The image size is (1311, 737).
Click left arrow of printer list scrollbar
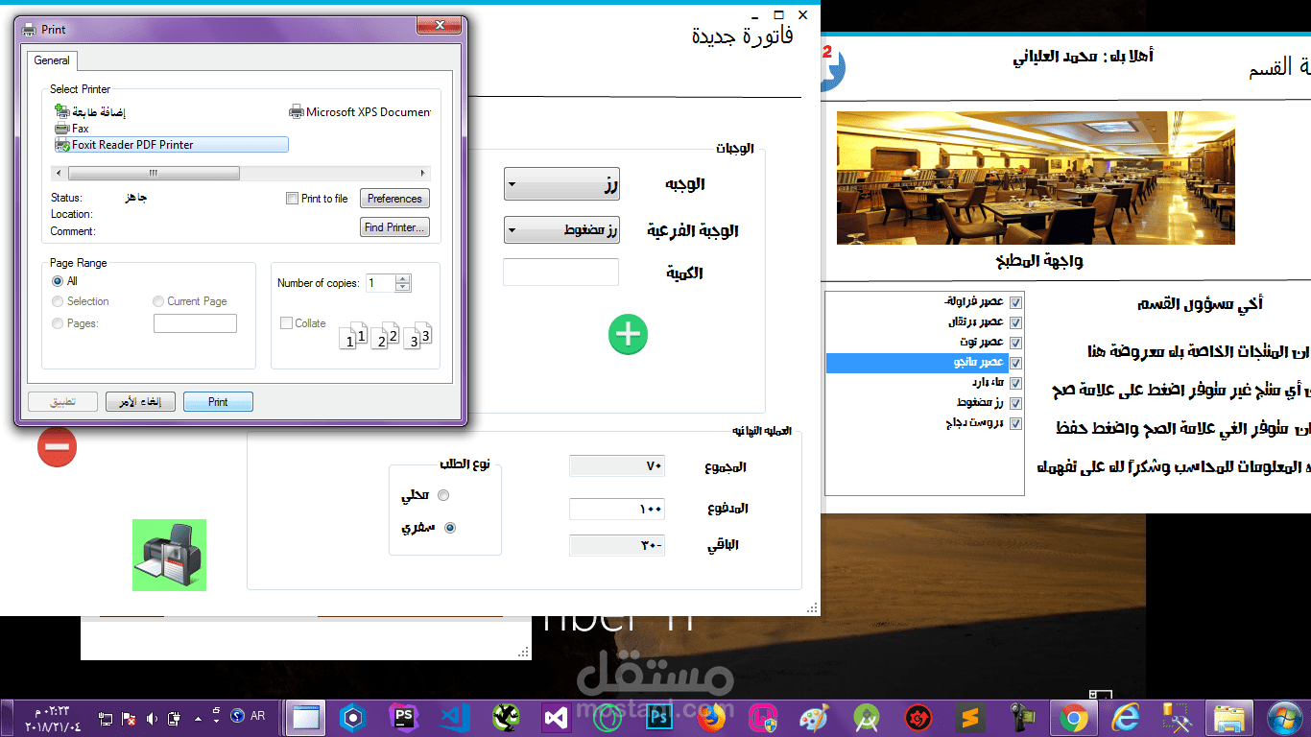[60, 174]
